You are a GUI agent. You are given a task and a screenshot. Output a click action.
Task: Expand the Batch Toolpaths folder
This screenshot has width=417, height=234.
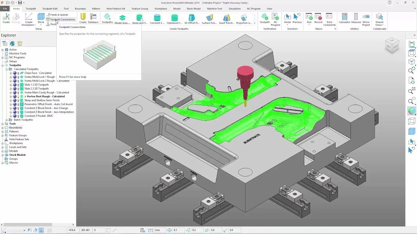[x=7, y=120]
